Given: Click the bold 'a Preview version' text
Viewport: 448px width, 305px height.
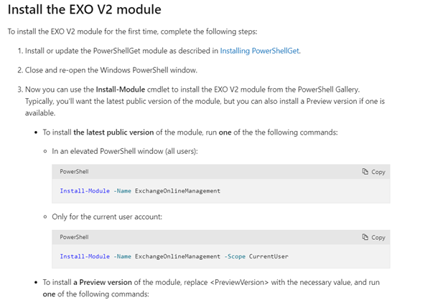Looking at the screenshot, I should tap(103, 282).
